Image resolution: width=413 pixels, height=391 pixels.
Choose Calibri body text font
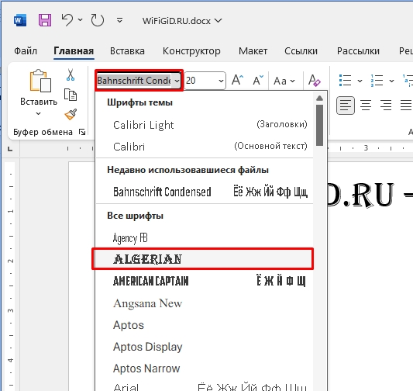click(x=205, y=147)
